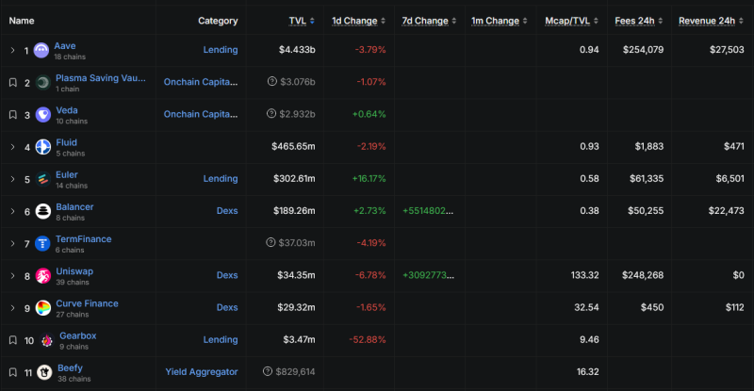Open the Yield Aggregator category link
The height and width of the screenshot is (391, 754).
[x=201, y=372]
